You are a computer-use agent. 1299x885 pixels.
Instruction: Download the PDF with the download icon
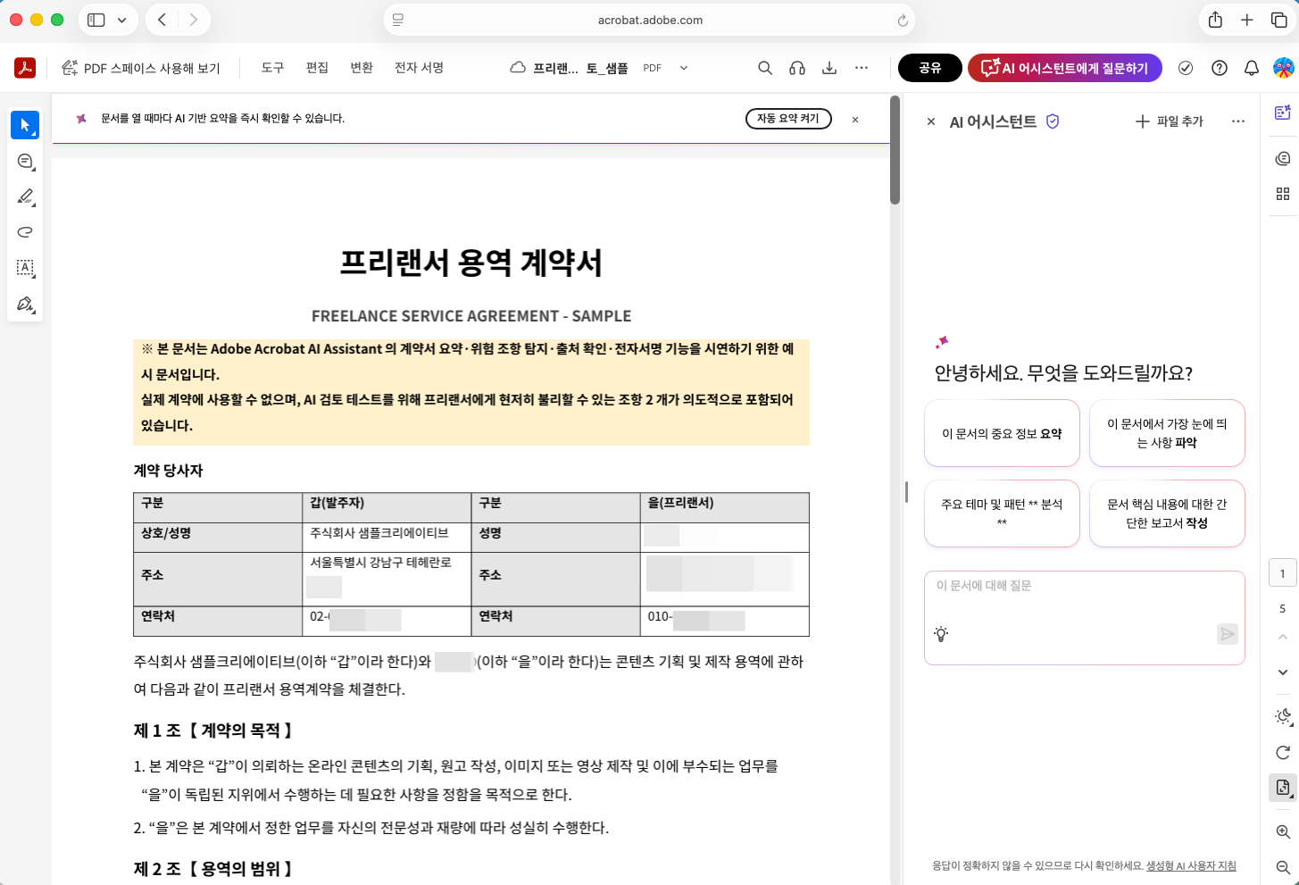[829, 68]
